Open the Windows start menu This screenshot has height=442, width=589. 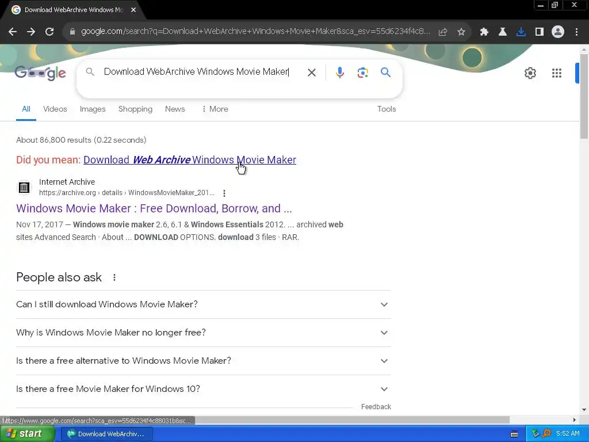tap(28, 434)
